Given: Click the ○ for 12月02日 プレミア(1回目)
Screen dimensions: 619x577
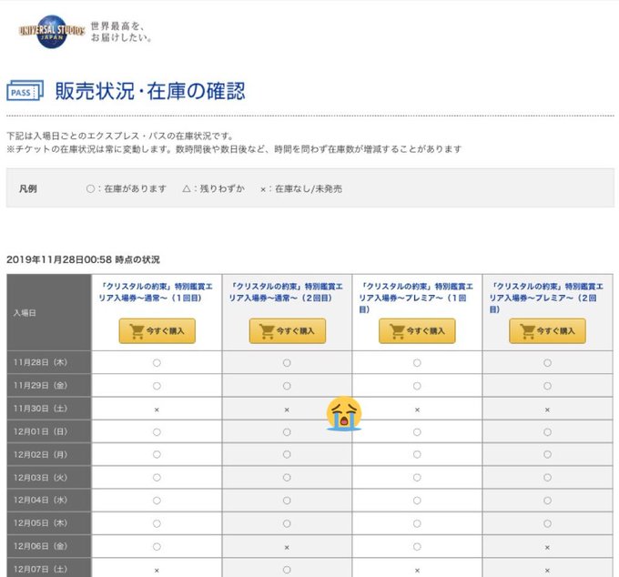Looking at the screenshot, I should pos(417,455).
